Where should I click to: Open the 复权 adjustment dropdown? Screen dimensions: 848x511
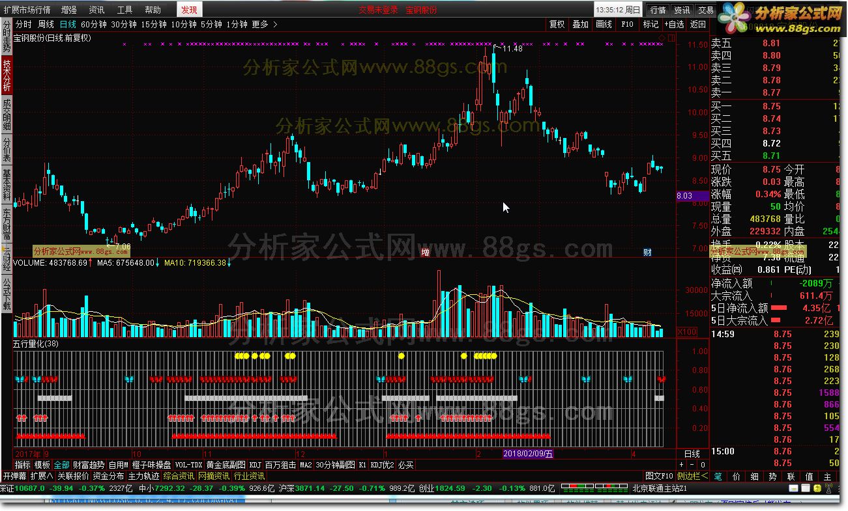(557, 24)
